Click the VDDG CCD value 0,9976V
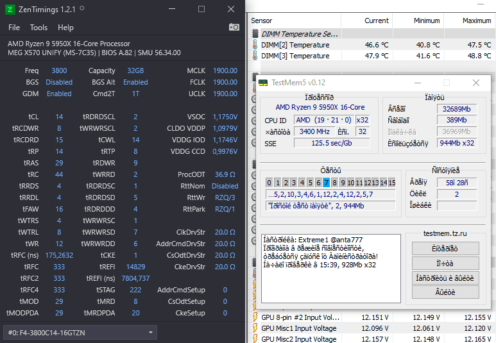This screenshot has width=496, height=343. [225, 151]
